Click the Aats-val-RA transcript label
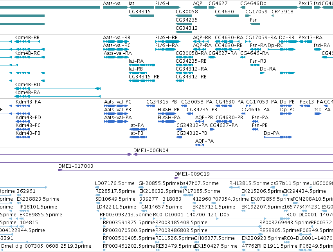 tap(118, 53)
